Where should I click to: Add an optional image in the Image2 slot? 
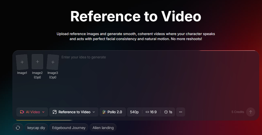point(37,62)
